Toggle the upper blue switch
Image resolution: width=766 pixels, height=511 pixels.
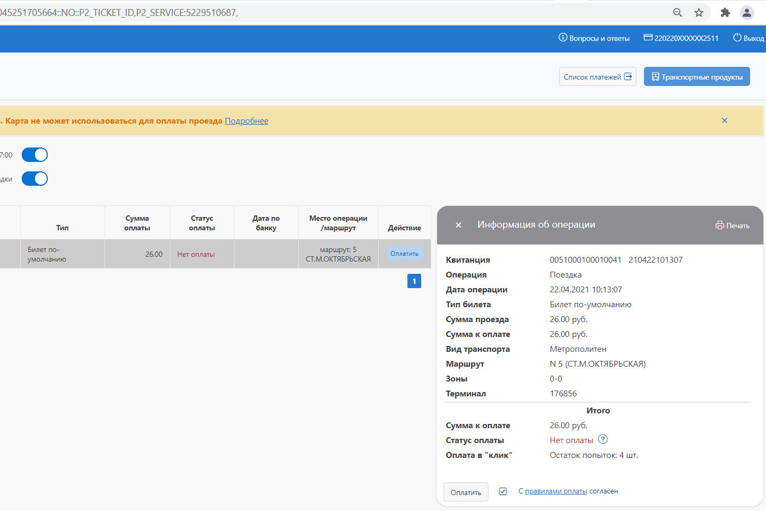(x=34, y=155)
